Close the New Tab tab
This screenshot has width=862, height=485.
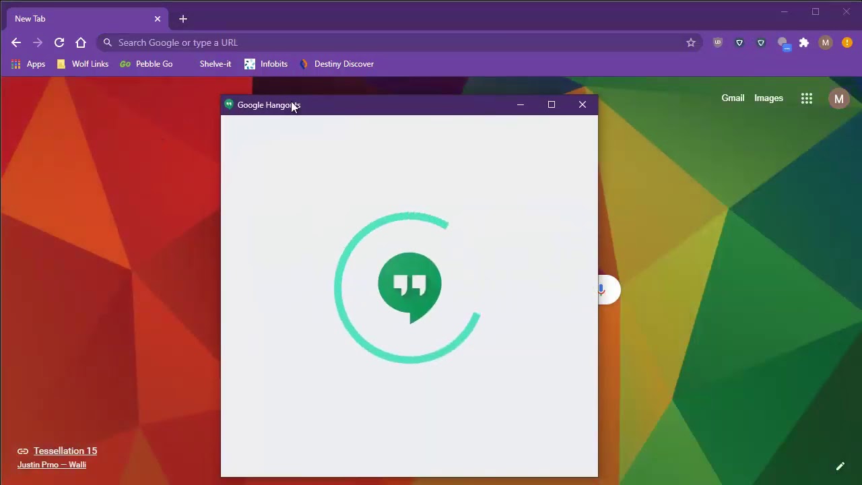click(x=158, y=19)
